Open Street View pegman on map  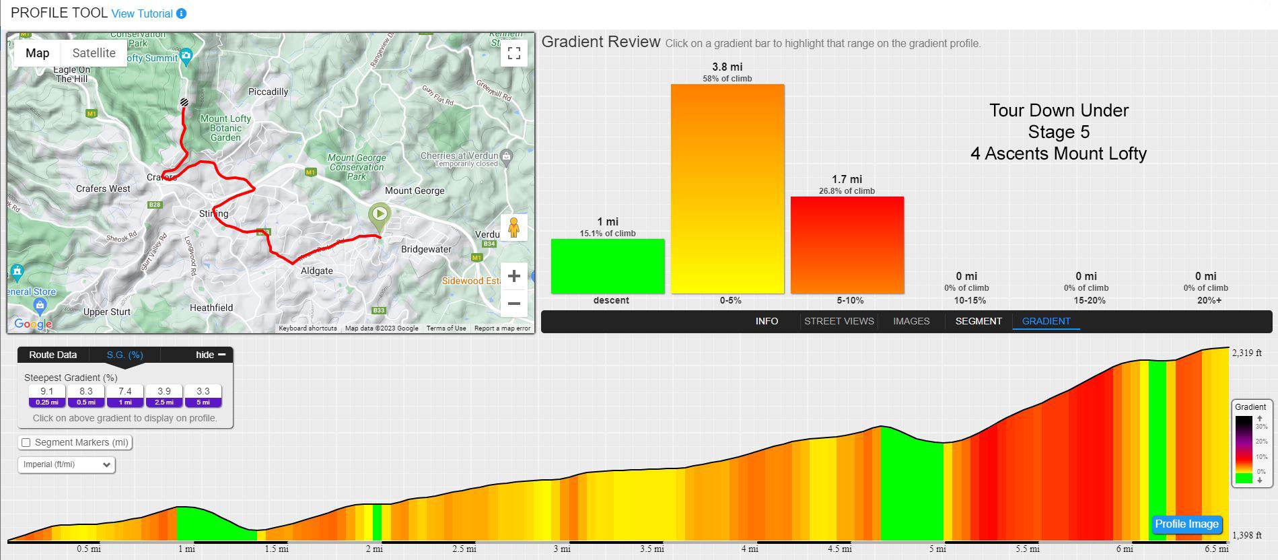(x=514, y=228)
